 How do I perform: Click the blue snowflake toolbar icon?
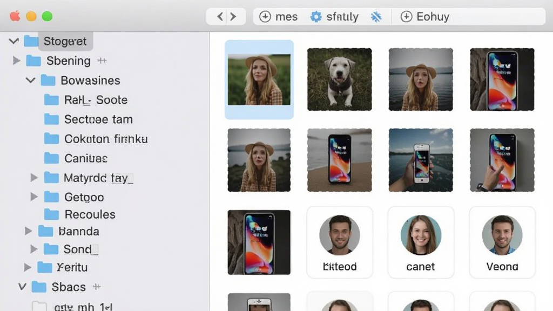click(376, 17)
